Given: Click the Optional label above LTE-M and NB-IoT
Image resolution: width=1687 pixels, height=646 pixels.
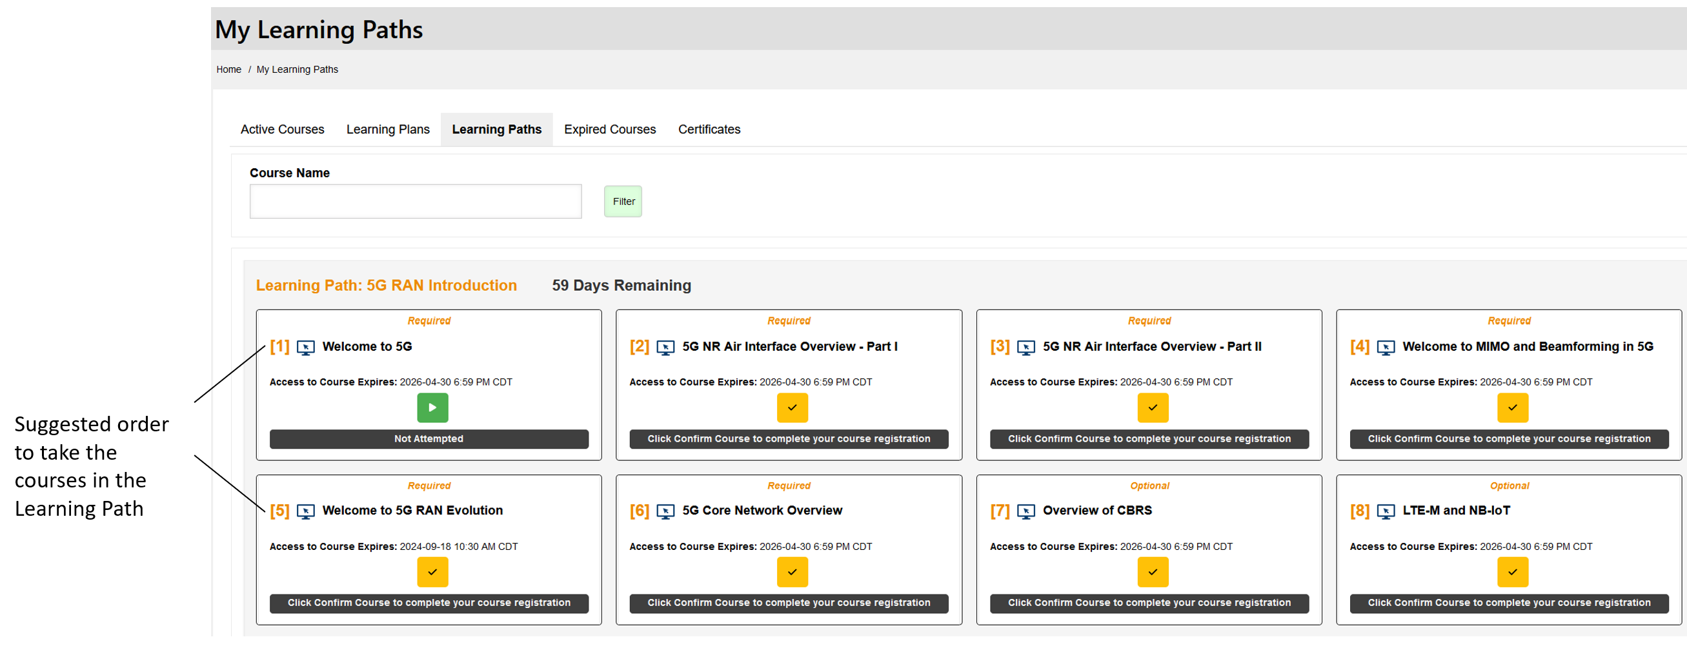Looking at the screenshot, I should 1509,486.
